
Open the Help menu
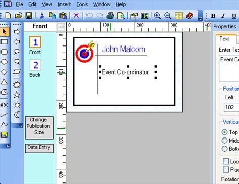point(121,5)
